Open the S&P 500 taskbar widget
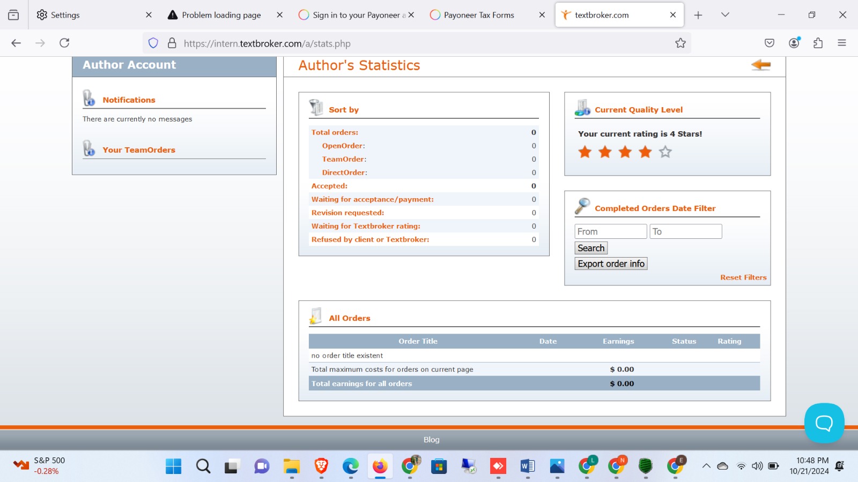Image resolution: width=858 pixels, height=482 pixels. click(x=39, y=466)
